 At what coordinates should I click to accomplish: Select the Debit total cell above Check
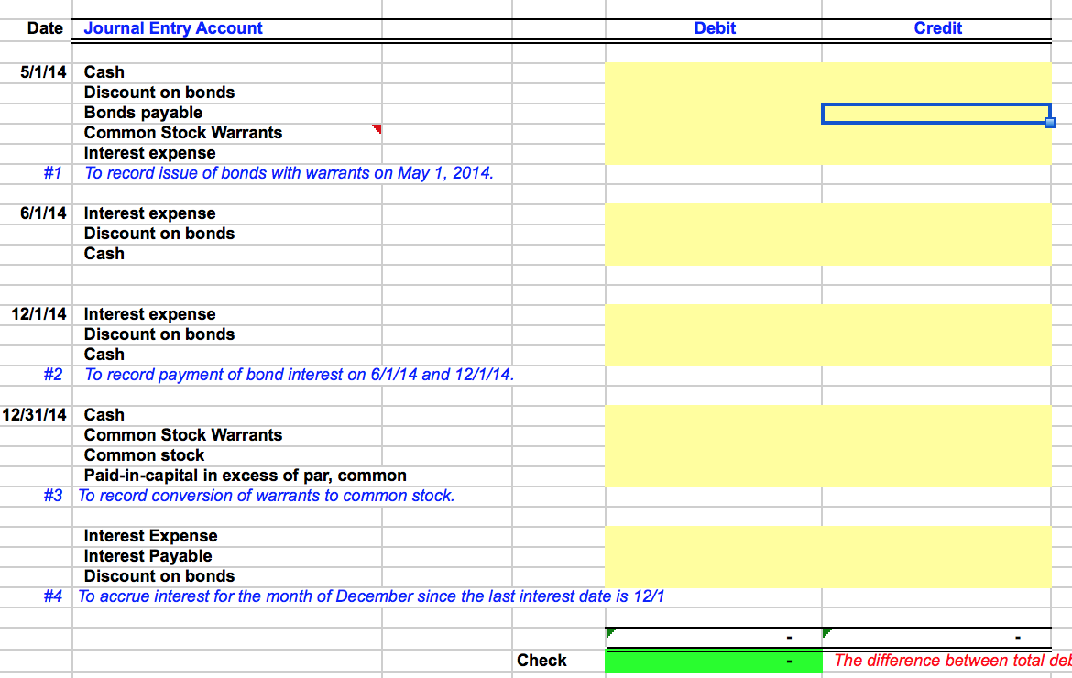pyautogui.click(x=714, y=638)
